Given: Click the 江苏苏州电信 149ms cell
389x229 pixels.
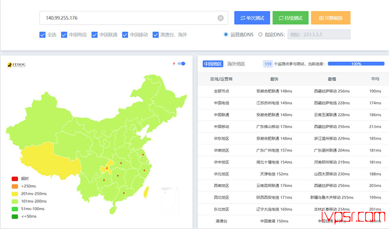Looking at the screenshot, I should click(274, 103).
